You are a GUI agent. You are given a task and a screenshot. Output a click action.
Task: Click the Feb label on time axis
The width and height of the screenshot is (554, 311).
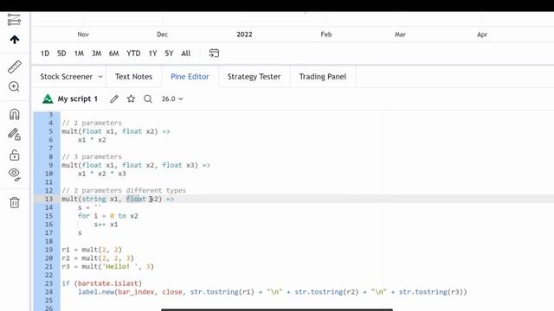tap(326, 35)
